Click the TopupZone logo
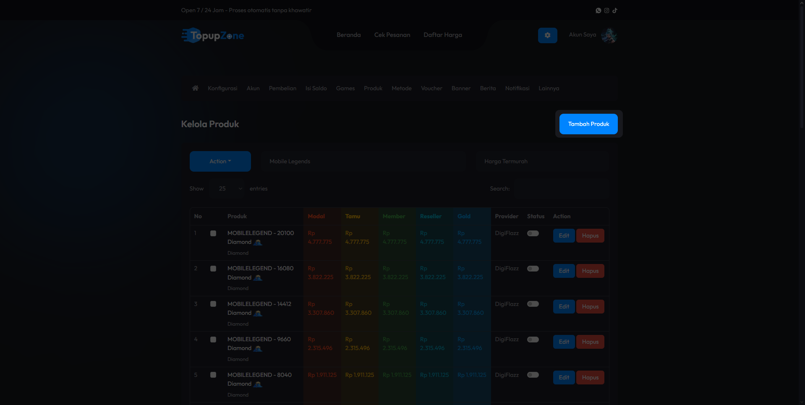The height and width of the screenshot is (405, 805). click(213, 35)
